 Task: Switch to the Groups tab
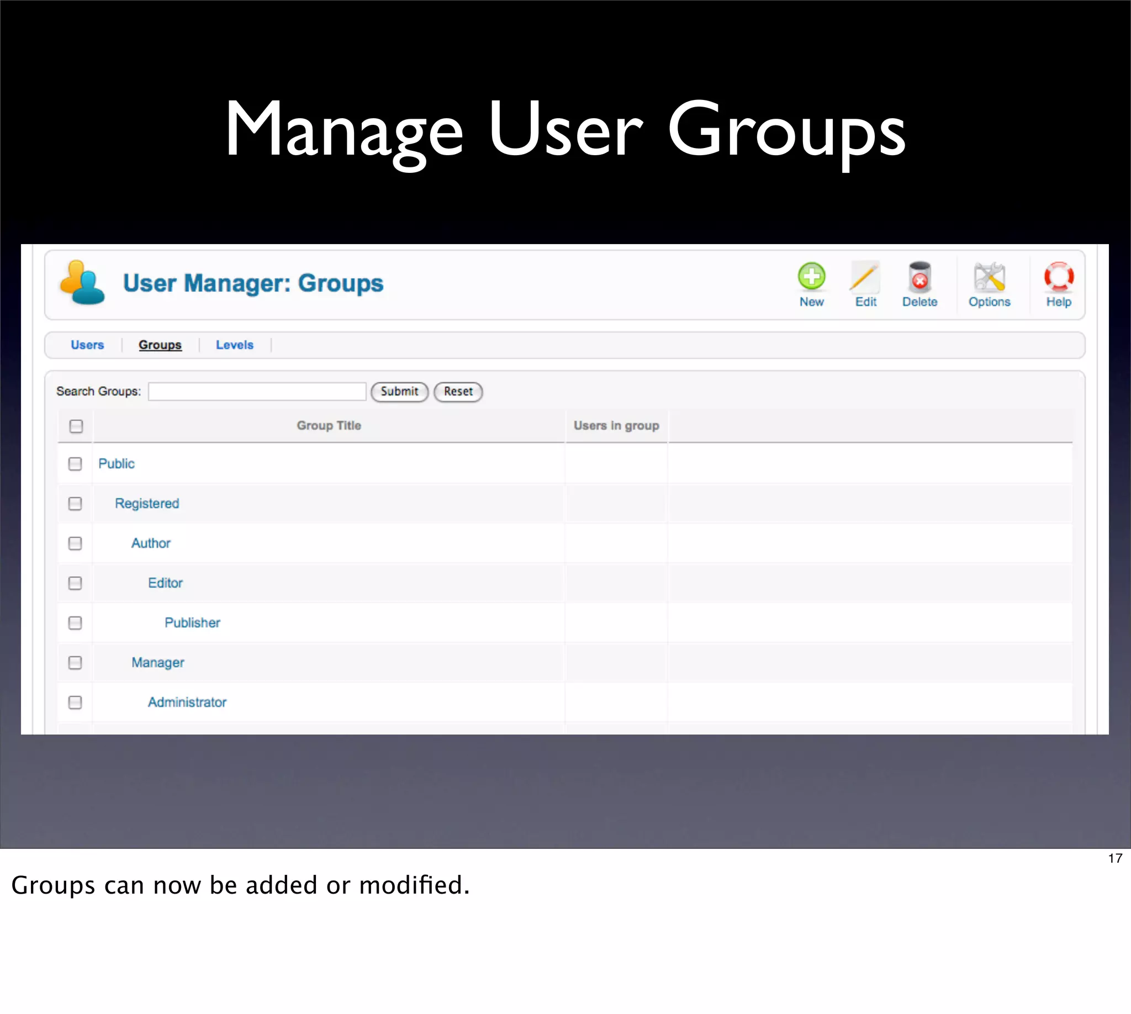click(160, 345)
